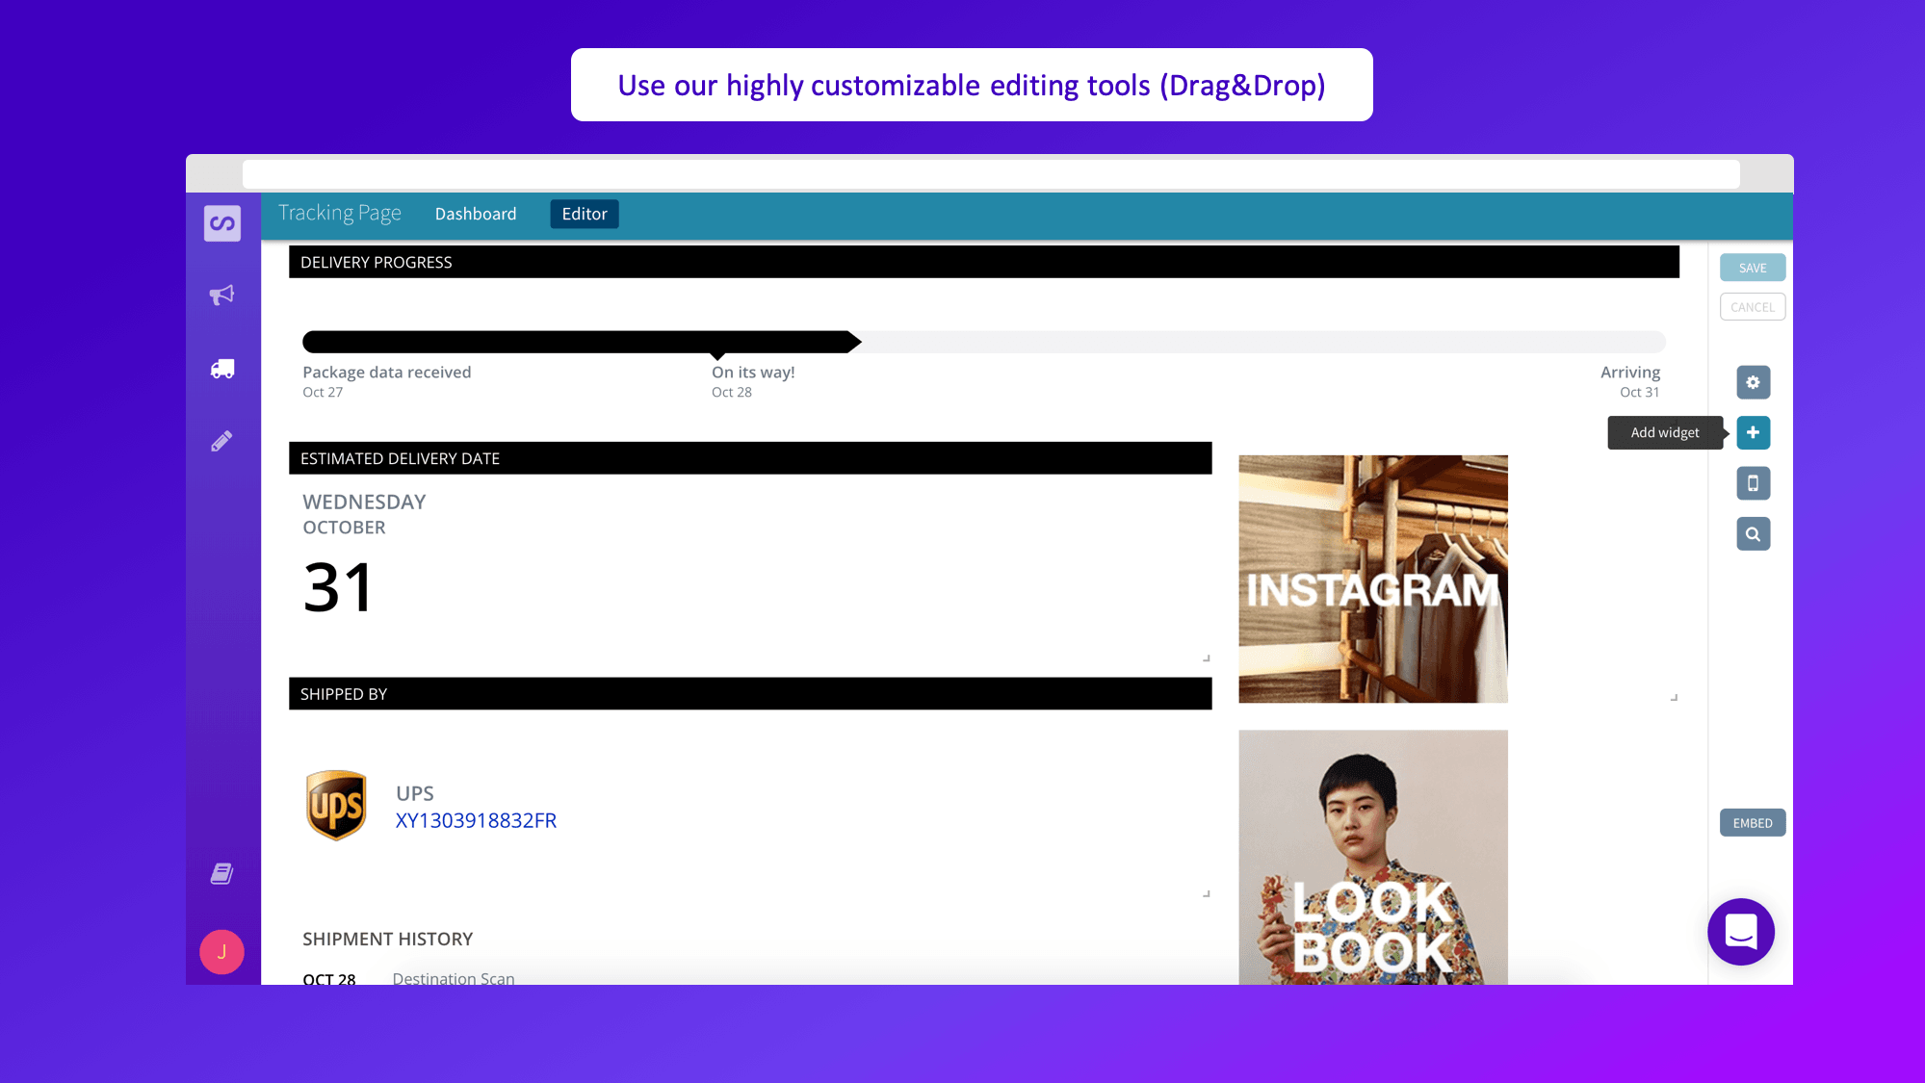Switch to the Dashboard tab
Viewport: 1925px width, 1083px height.
(476, 213)
